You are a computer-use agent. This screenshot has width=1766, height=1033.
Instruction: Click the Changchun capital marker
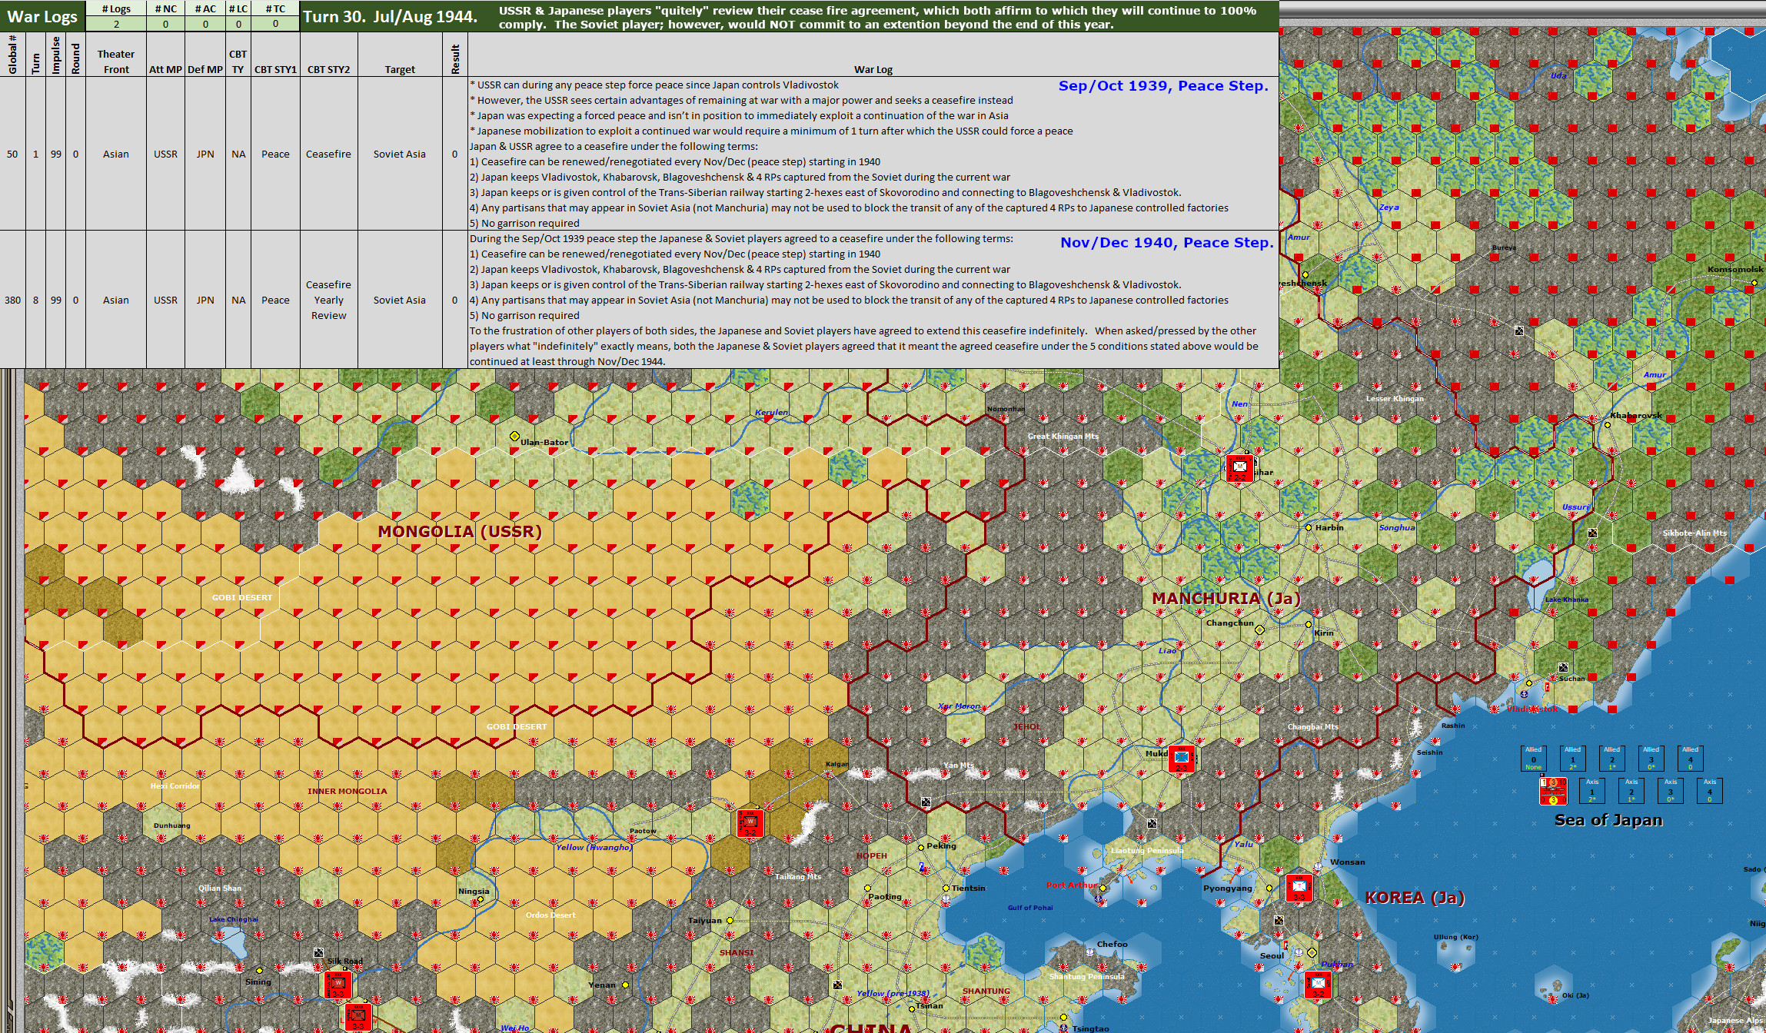coord(1259,630)
